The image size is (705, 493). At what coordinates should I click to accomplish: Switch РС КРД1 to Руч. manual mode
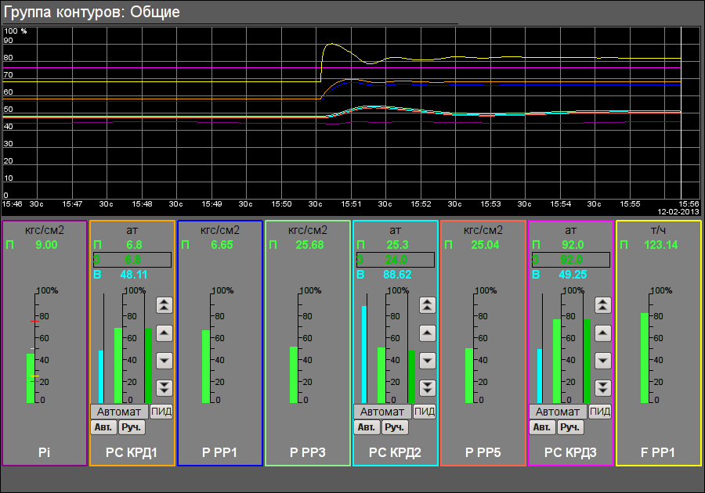132,427
